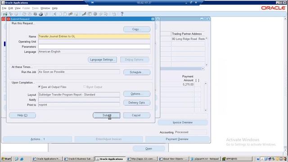Click the Show Navigator toolbar icon

[16, 14]
